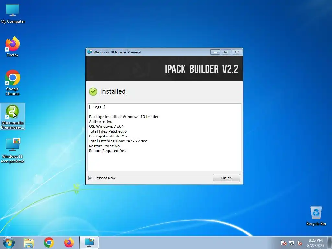Launch Firefox from the taskbar
The image size is (332, 249).
coord(69,243)
